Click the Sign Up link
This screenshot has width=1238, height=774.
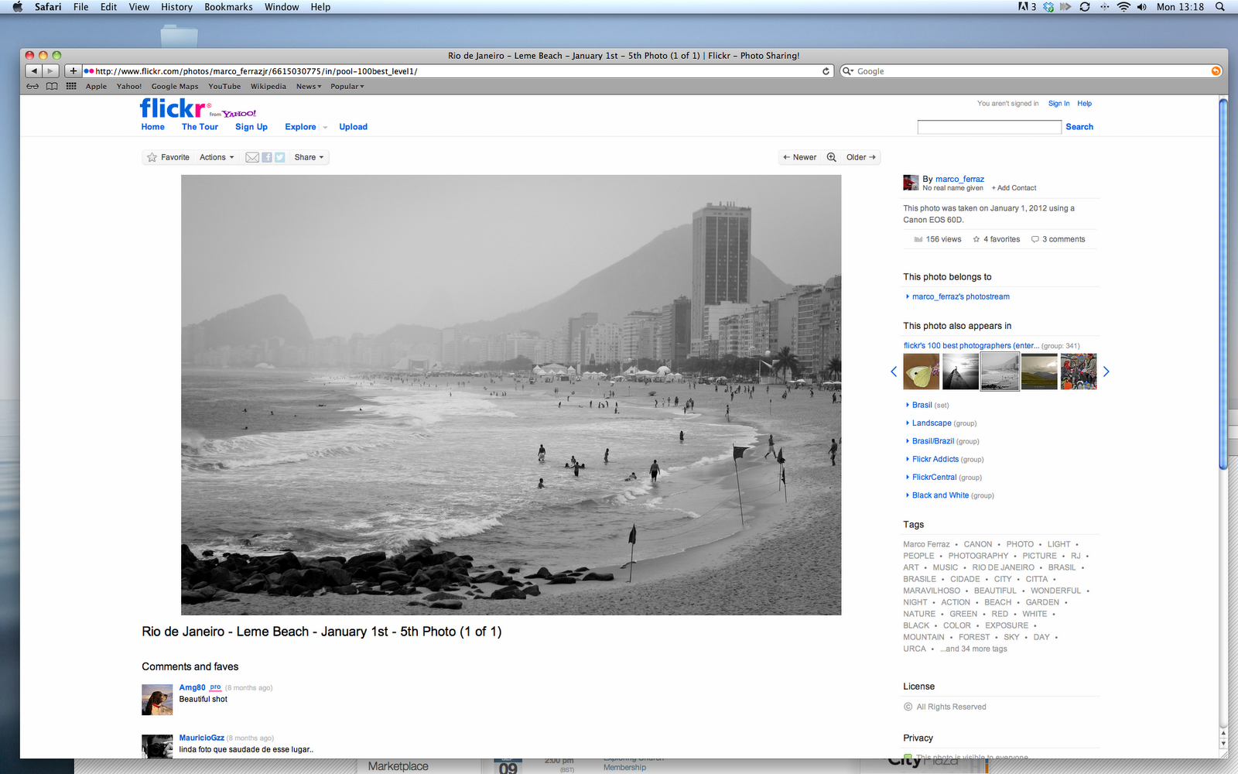251,127
